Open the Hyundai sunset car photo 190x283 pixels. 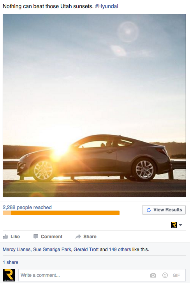(94, 105)
